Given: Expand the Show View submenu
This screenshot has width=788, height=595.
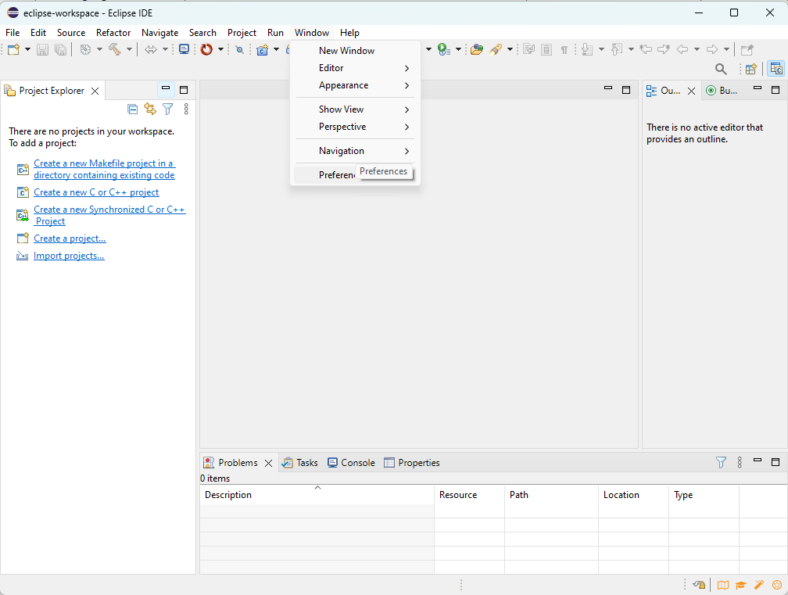Looking at the screenshot, I should coord(342,109).
